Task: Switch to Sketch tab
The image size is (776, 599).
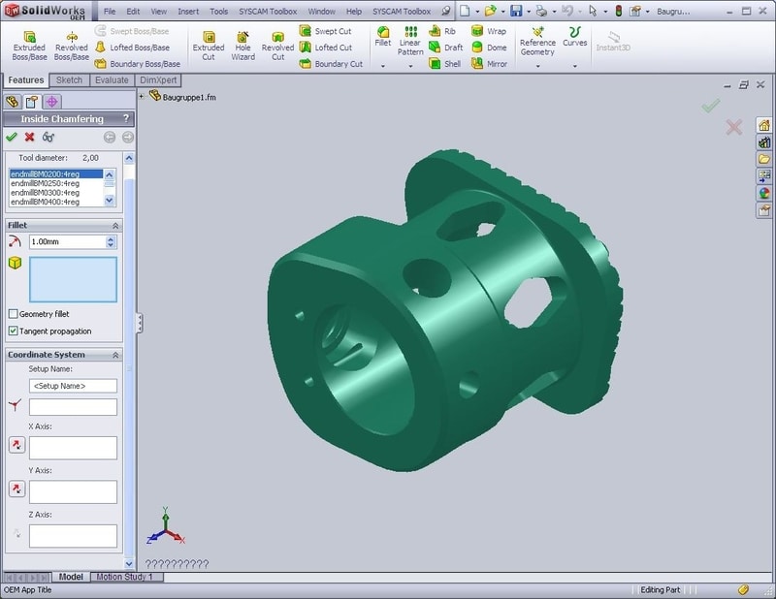Action: click(x=69, y=80)
